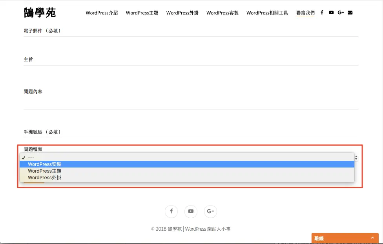383x244 pixels.
Task: Open the YouTube icon in the header
Action: [x=331, y=13]
